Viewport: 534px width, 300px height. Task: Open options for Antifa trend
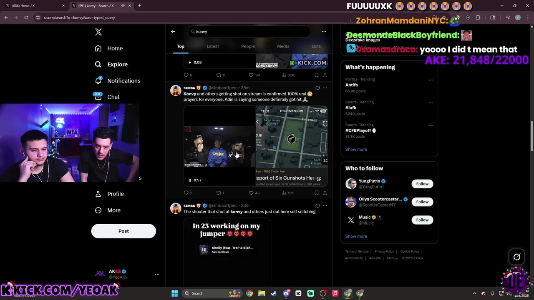(431, 80)
